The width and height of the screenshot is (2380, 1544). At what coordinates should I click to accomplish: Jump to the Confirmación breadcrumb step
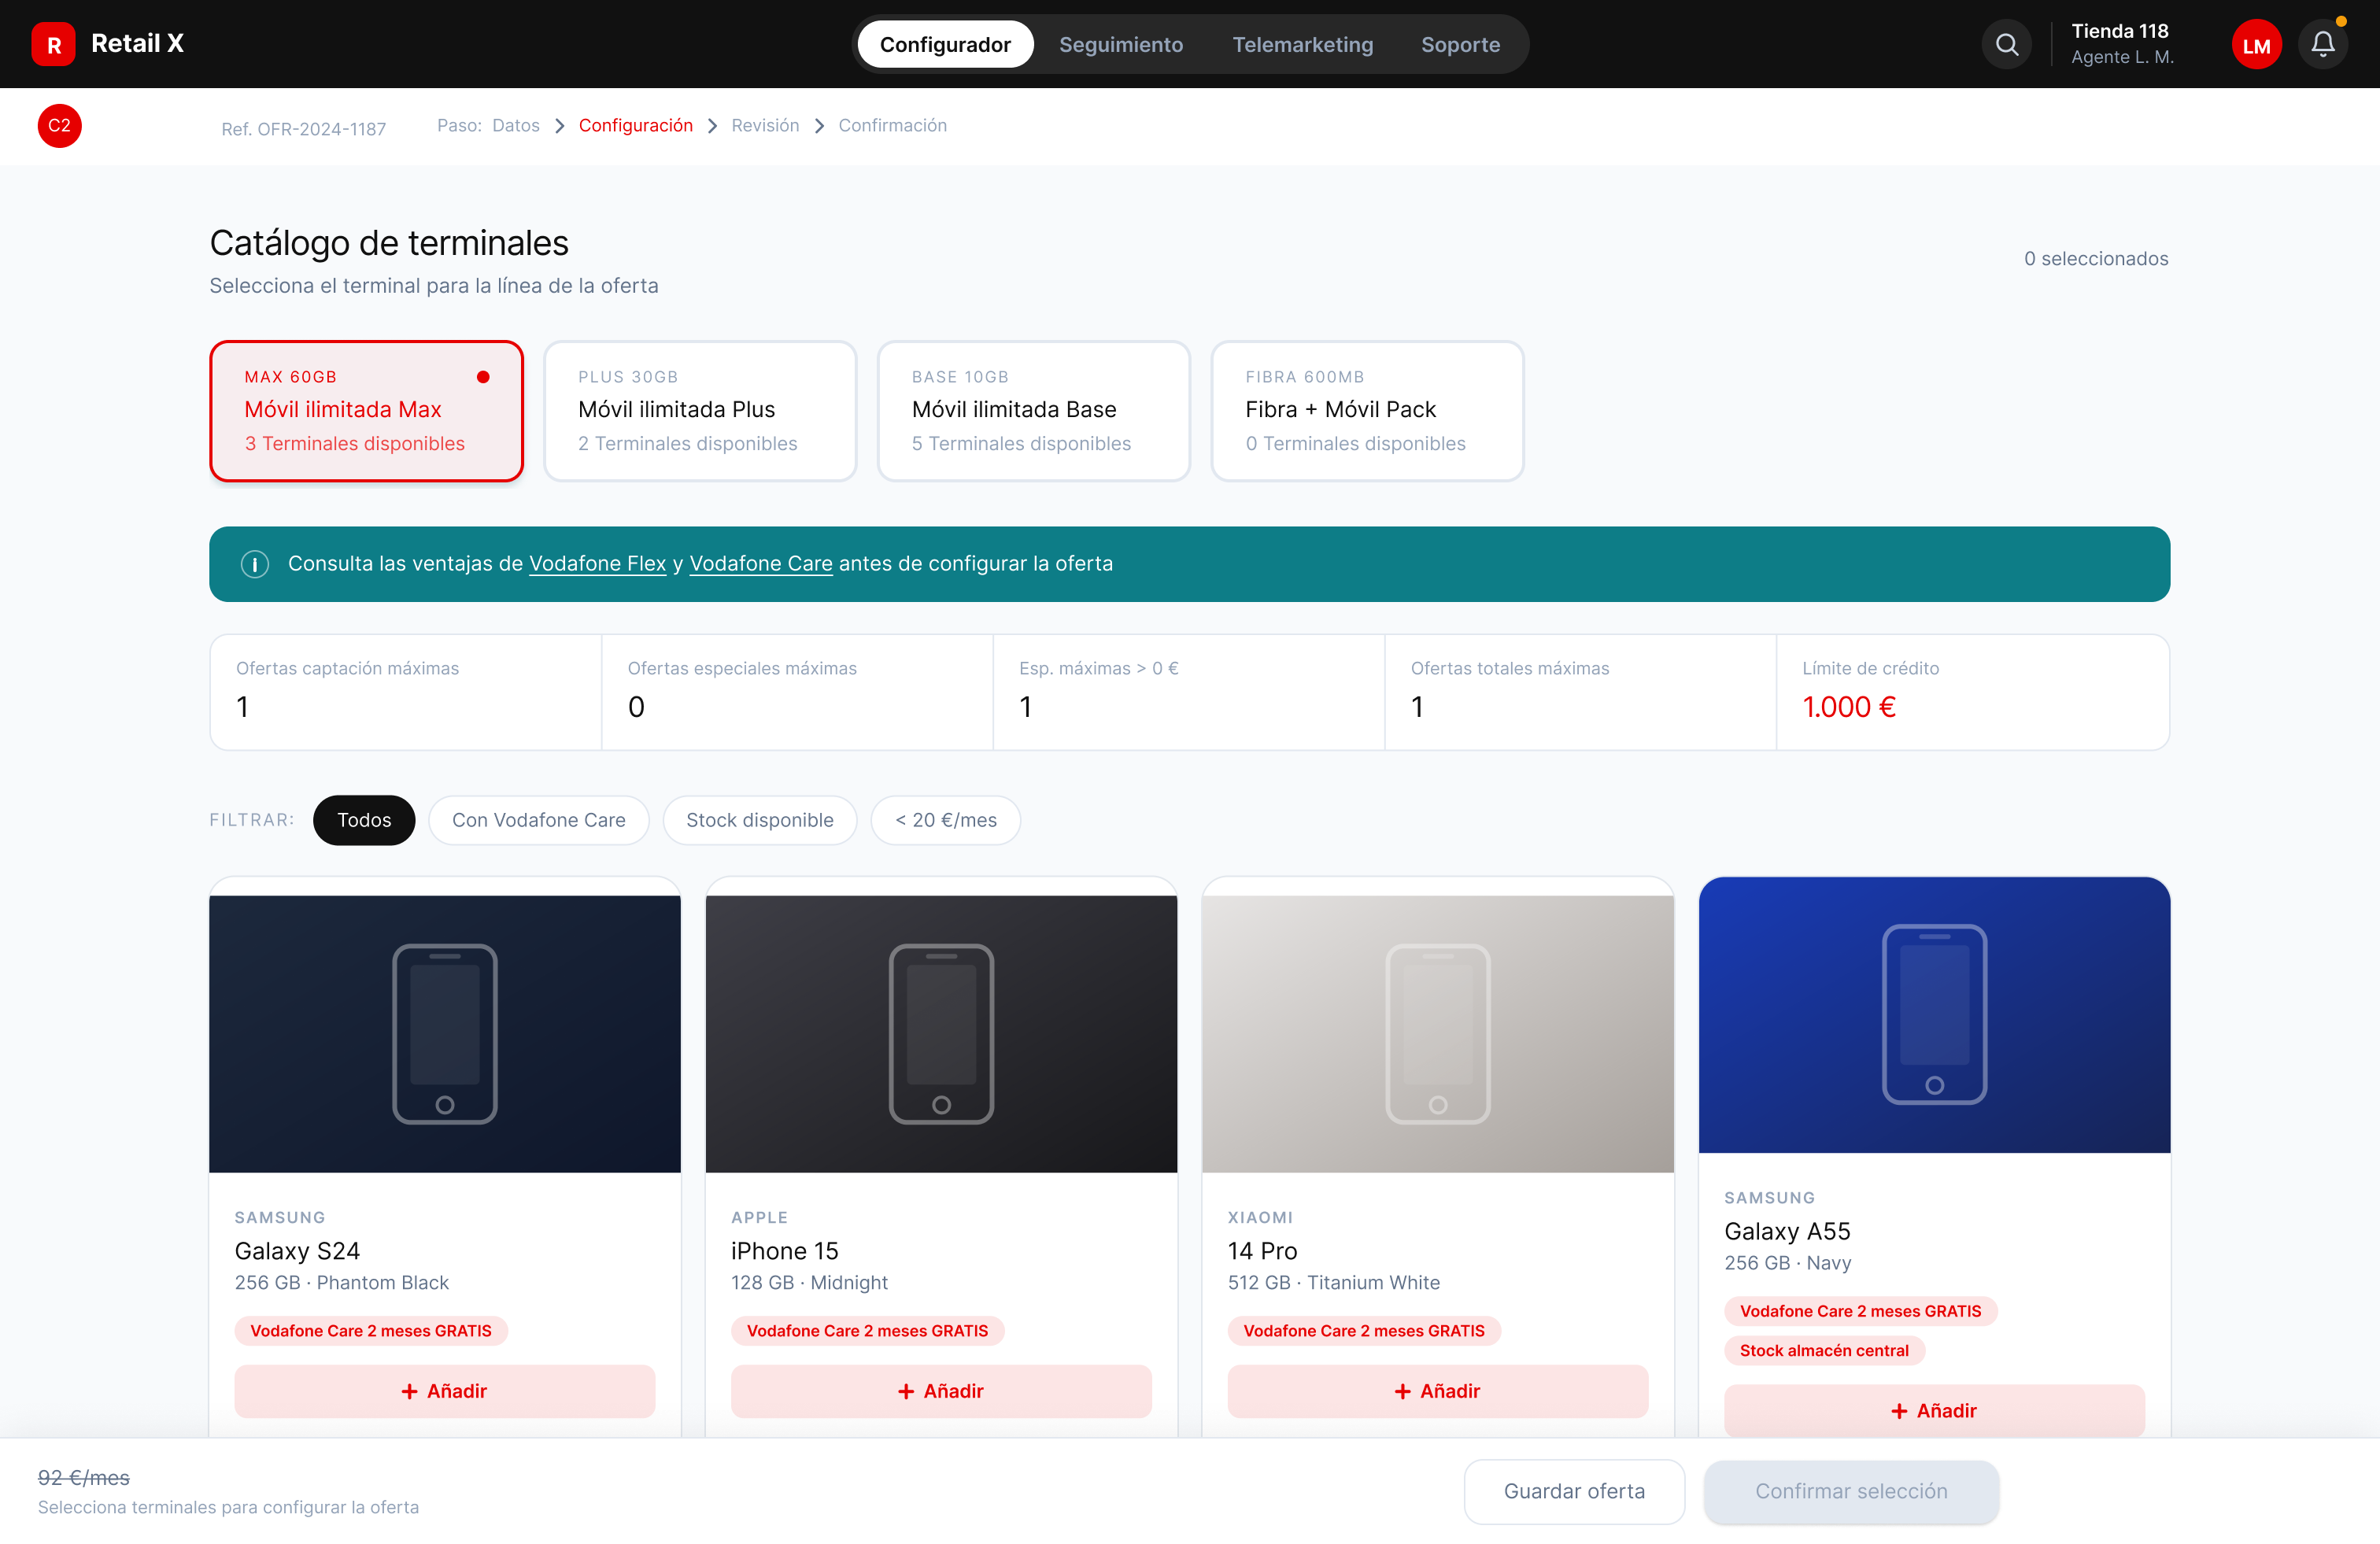[892, 125]
